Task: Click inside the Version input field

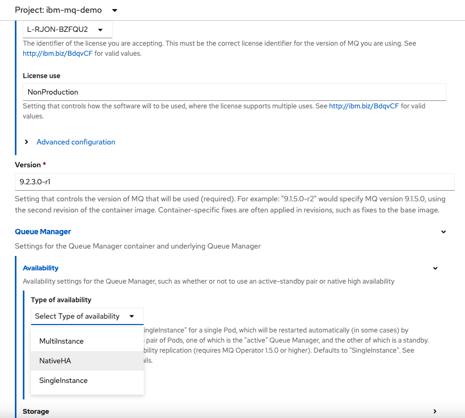Action: (x=235, y=182)
